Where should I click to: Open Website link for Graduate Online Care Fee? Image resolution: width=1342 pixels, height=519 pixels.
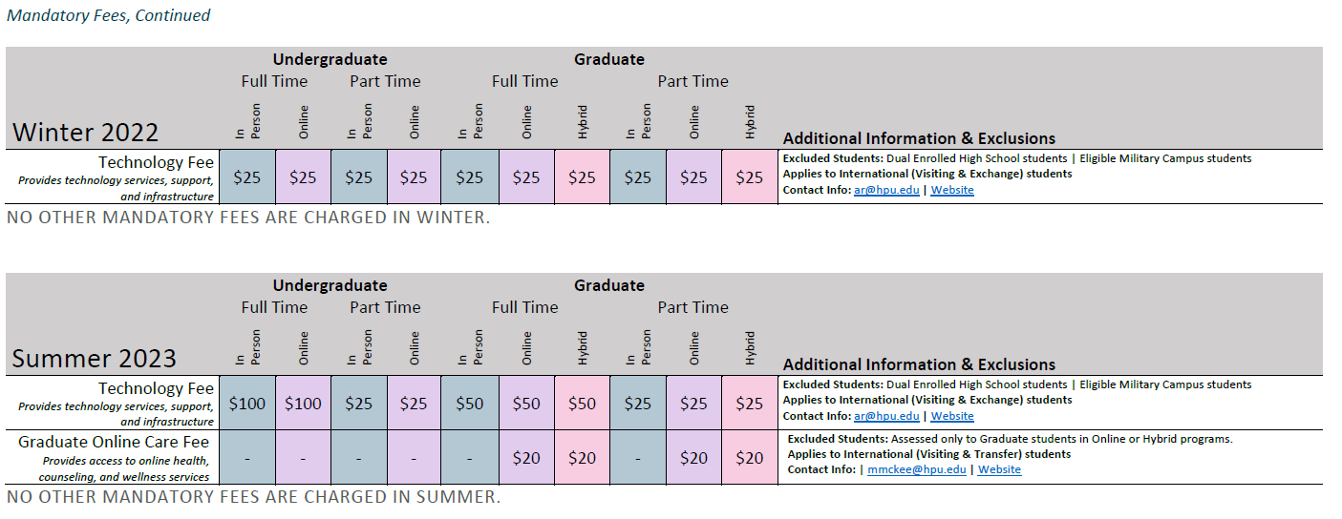999,469
